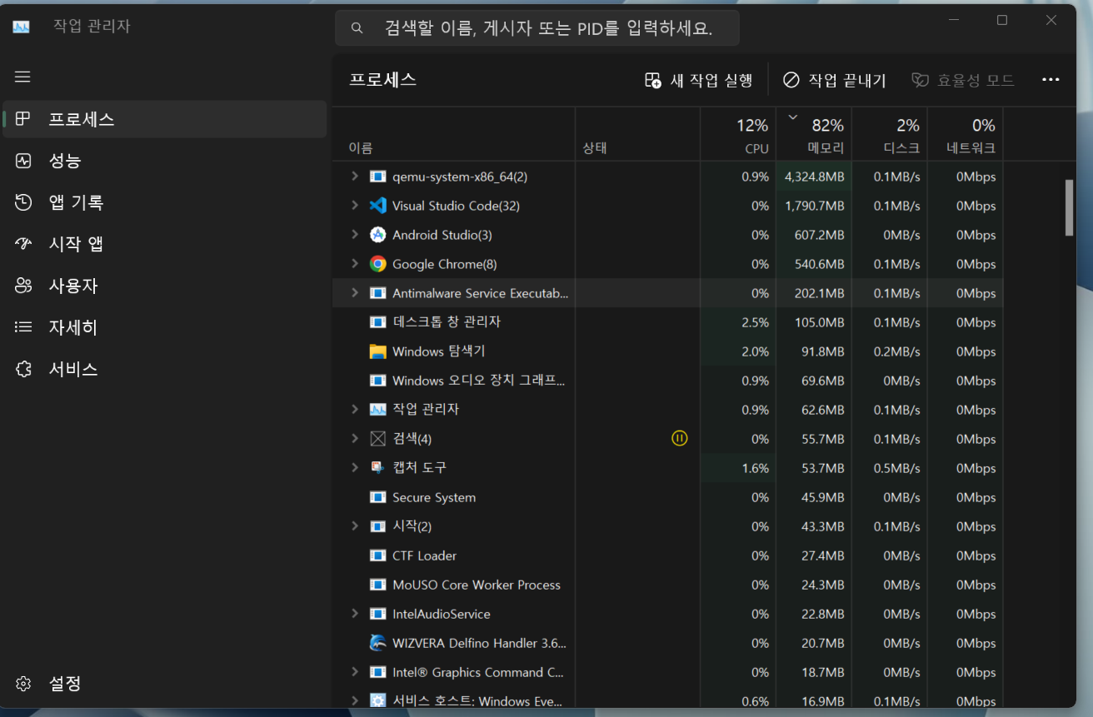Select the Secure System process name
This screenshot has height=717, width=1093.
[x=434, y=497]
